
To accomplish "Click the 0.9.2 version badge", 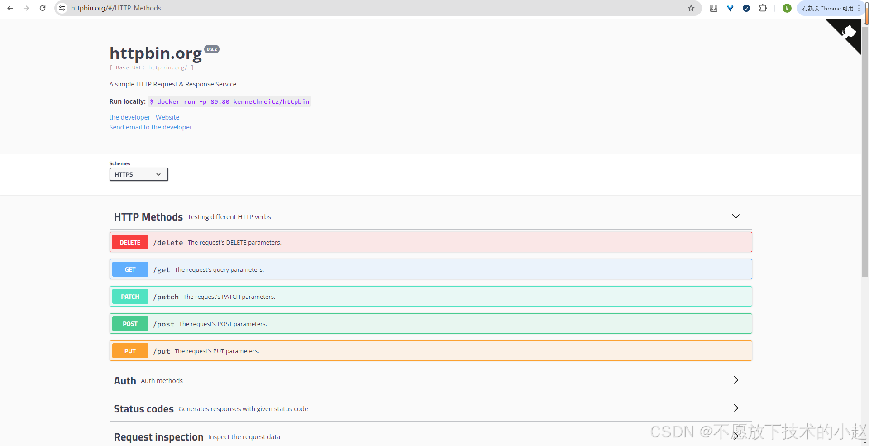I will coord(212,49).
